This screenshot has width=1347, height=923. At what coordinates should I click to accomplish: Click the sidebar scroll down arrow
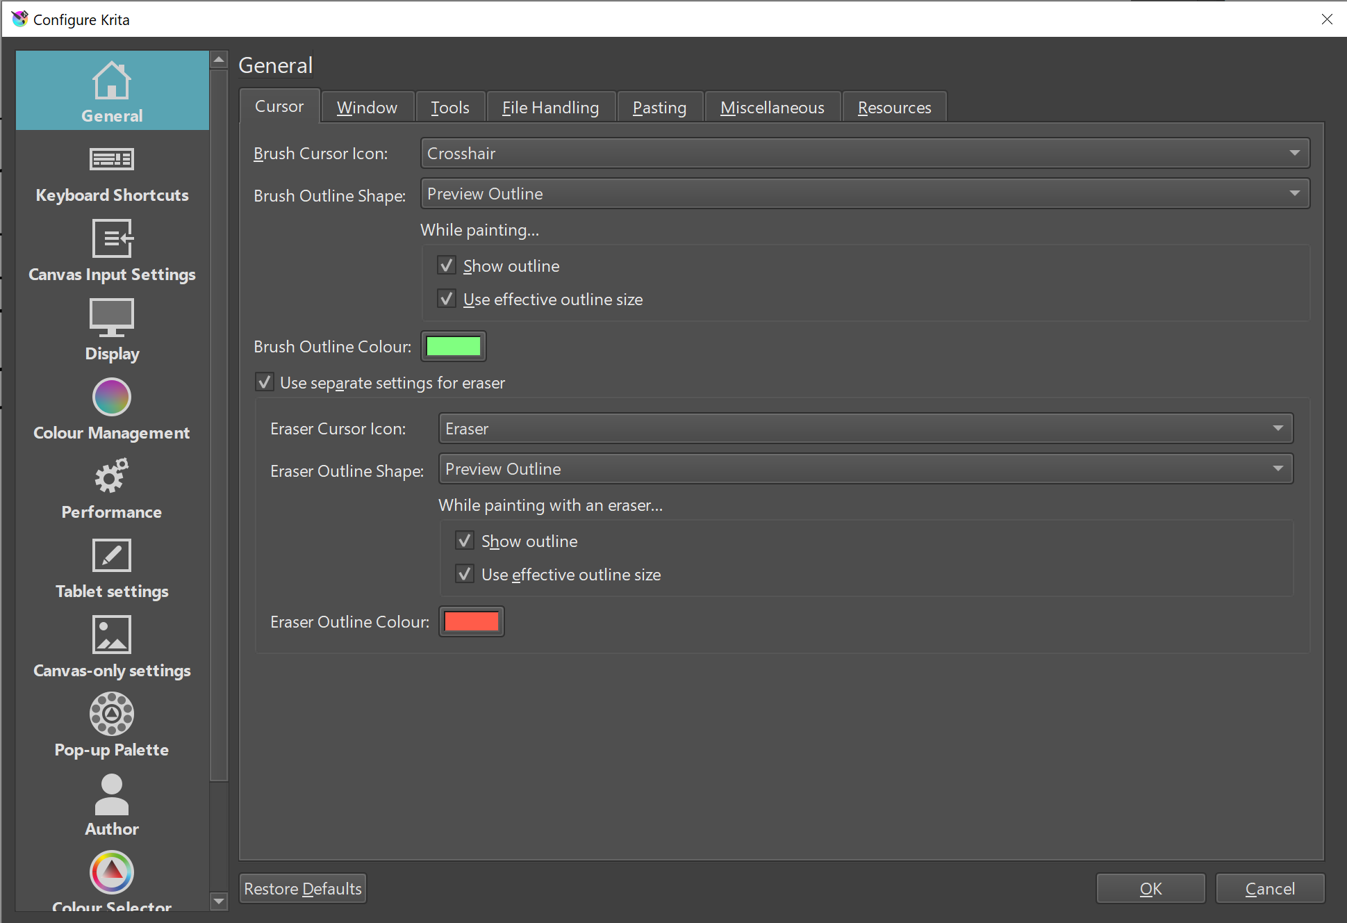(219, 901)
